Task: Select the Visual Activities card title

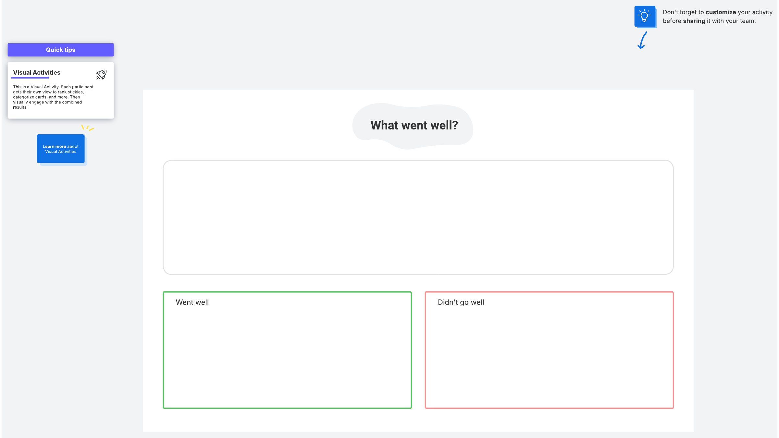Action: pyautogui.click(x=37, y=73)
